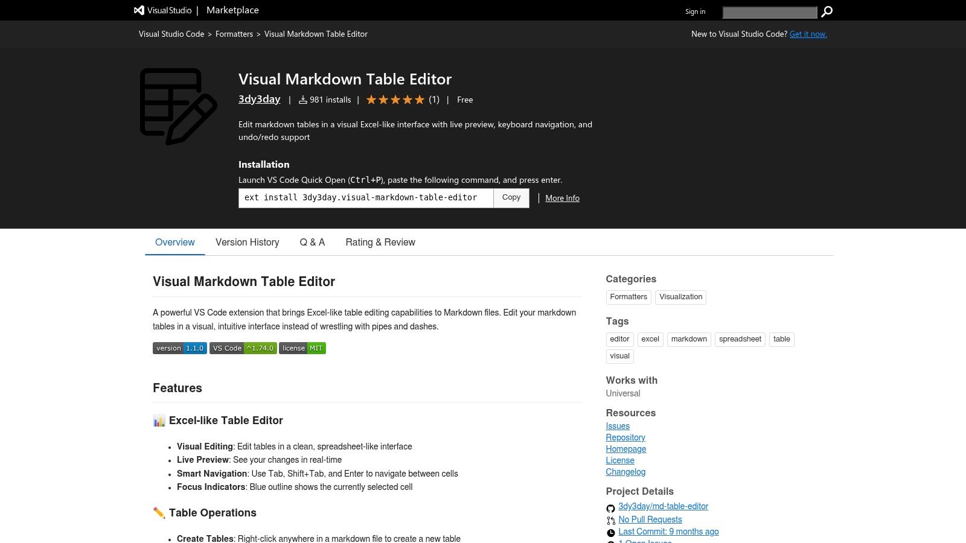
Task: Open publisher 3dy3day's page
Action: [260, 99]
